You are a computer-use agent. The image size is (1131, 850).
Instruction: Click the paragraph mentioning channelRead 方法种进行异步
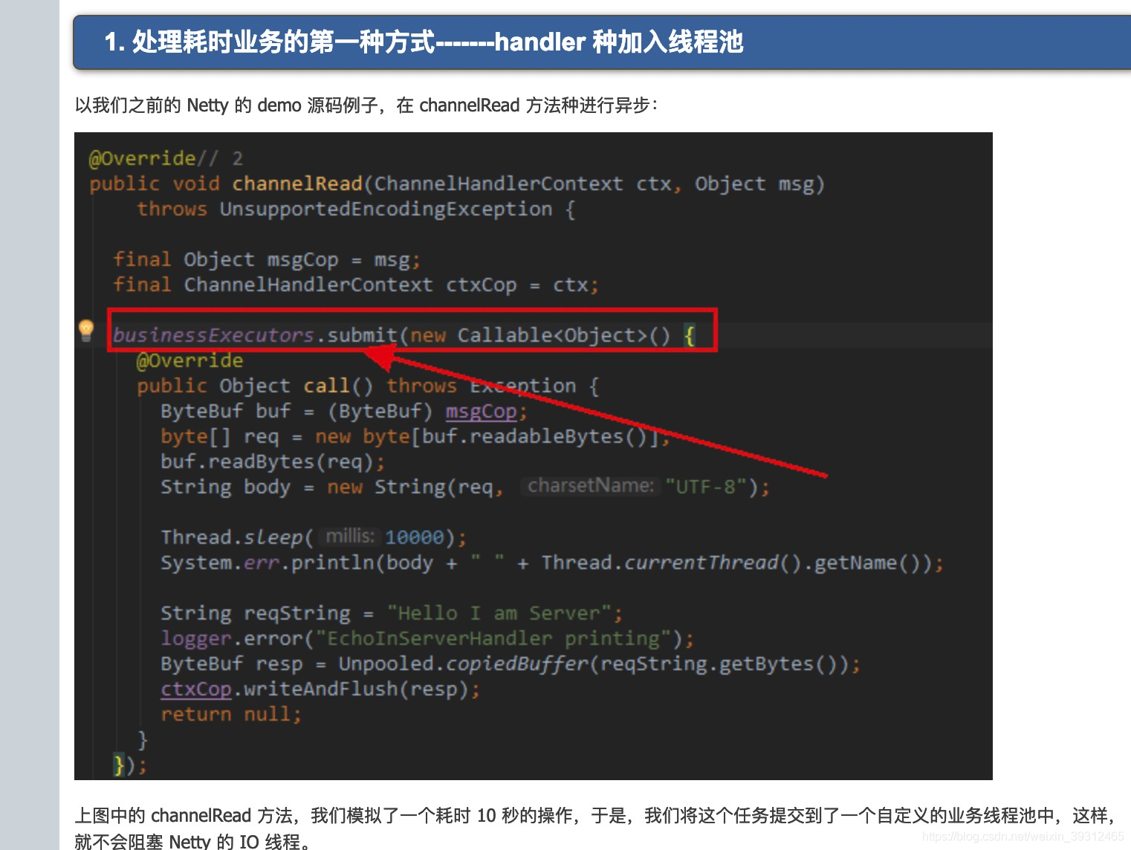coord(366,106)
